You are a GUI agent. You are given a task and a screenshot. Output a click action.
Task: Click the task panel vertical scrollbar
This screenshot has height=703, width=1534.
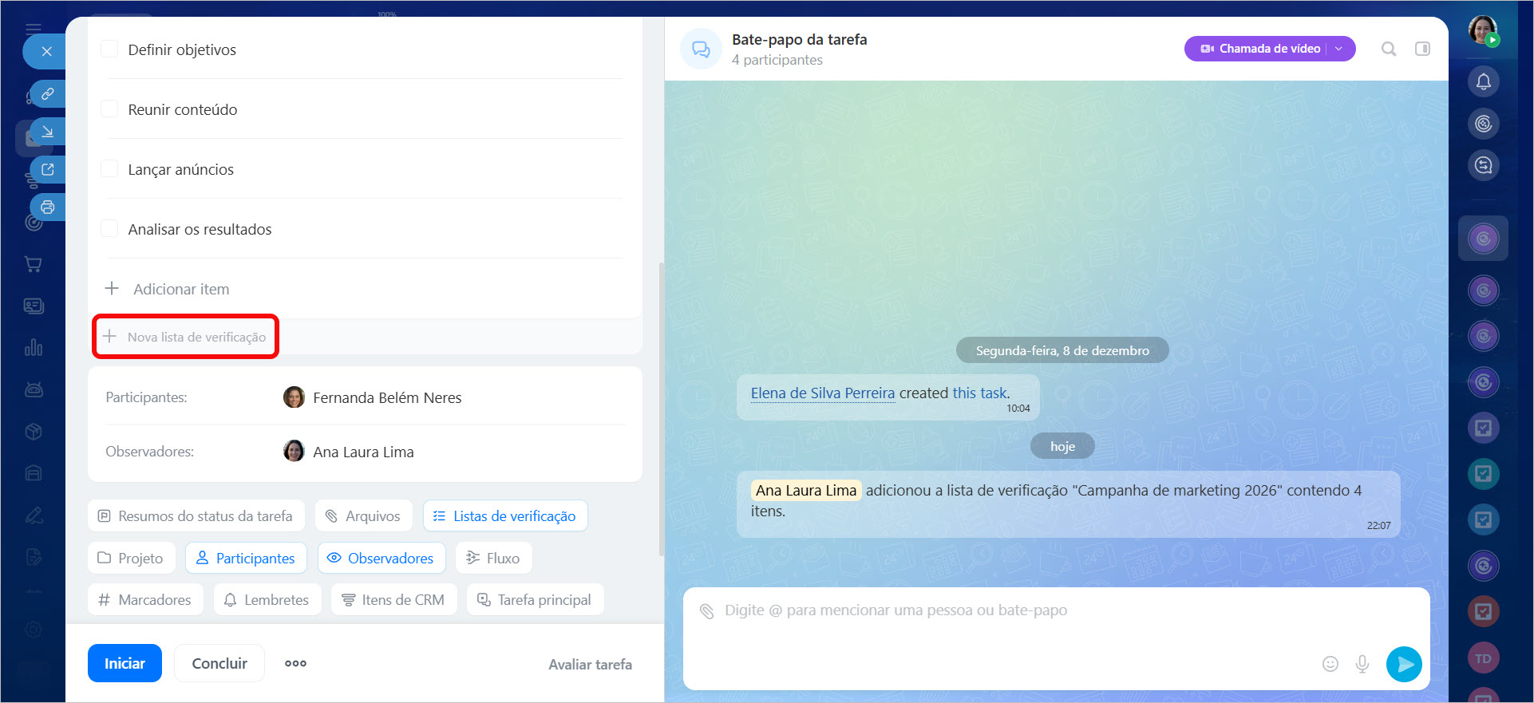pyautogui.click(x=660, y=407)
